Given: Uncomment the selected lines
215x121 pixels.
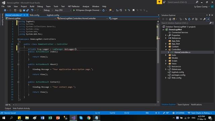Looking at the screenshot, I should tap(129, 10).
